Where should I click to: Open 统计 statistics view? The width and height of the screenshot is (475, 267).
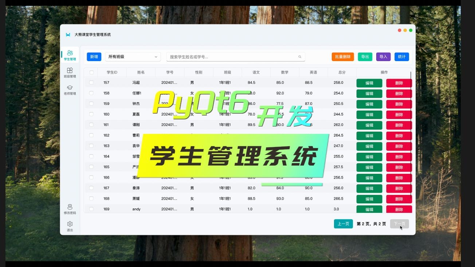point(401,57)
